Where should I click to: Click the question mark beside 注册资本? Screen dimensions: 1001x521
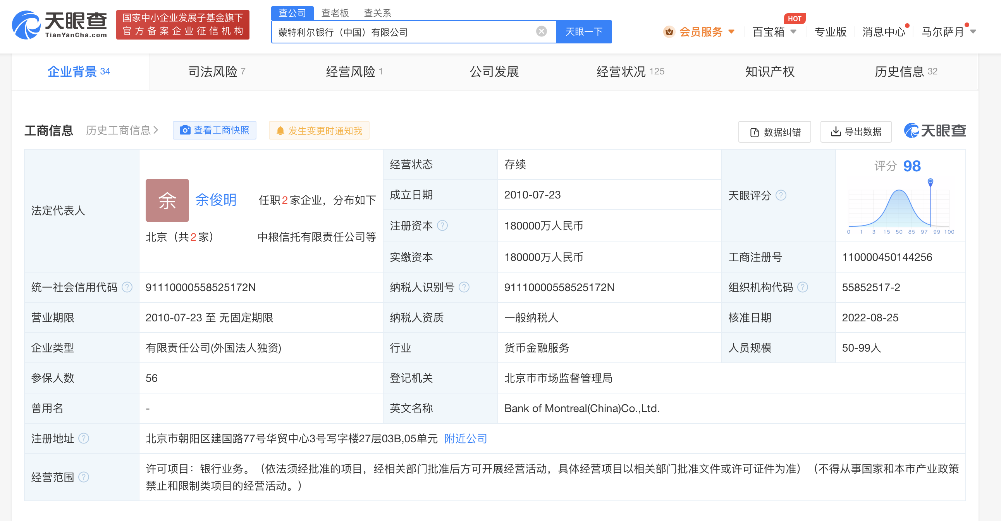point(443,226)
